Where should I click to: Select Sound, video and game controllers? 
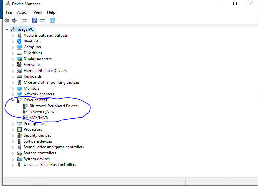point(54,147)
